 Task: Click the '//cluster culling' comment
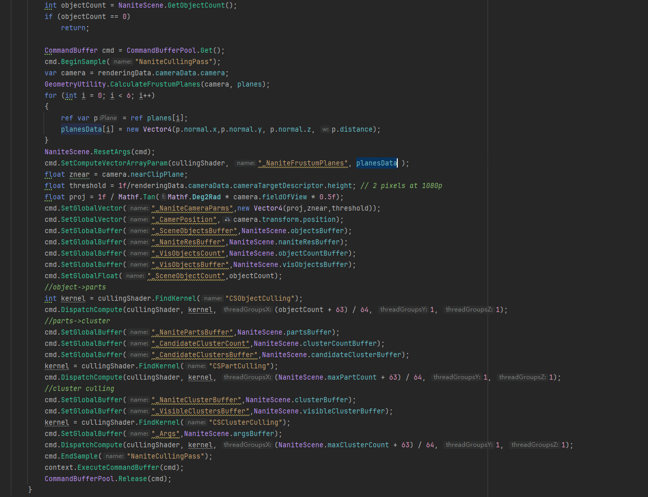tap(79, 389)
